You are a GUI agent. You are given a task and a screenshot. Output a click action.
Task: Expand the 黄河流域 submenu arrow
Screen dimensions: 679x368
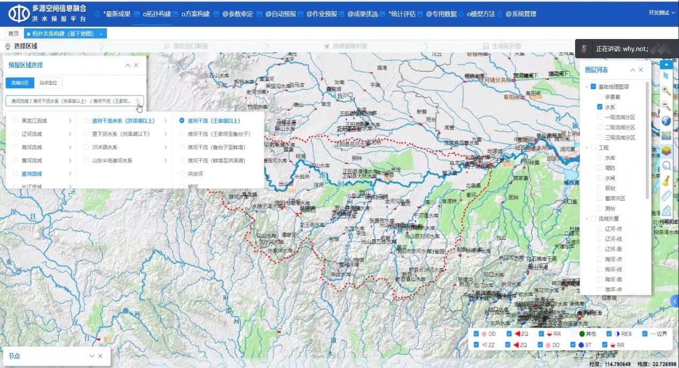[70, 160]
